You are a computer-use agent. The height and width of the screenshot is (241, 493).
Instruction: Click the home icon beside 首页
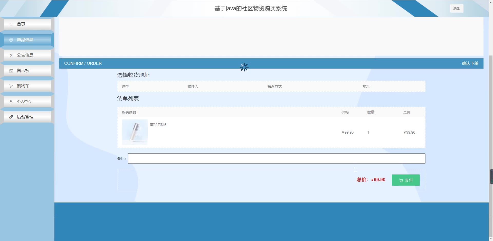click(11, 24)
